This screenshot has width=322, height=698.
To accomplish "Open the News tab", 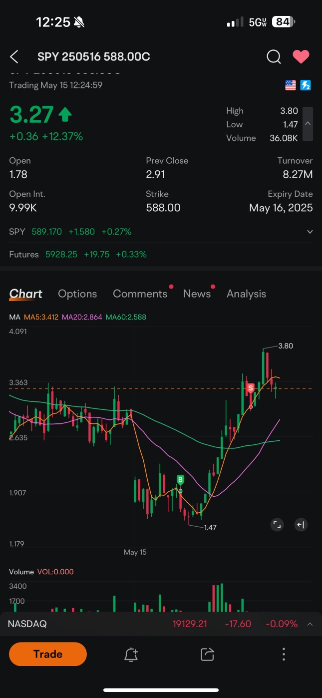I will pyautogui.click(x=197, y=294).
